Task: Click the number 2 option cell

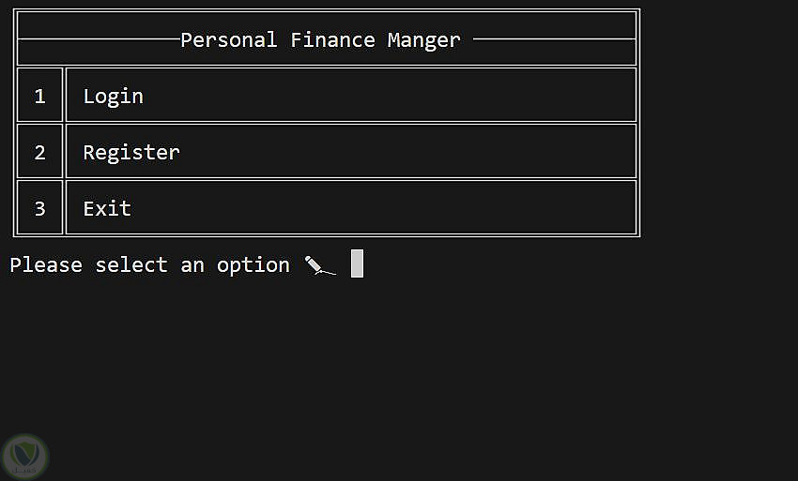Action: (x=39, y=152)
